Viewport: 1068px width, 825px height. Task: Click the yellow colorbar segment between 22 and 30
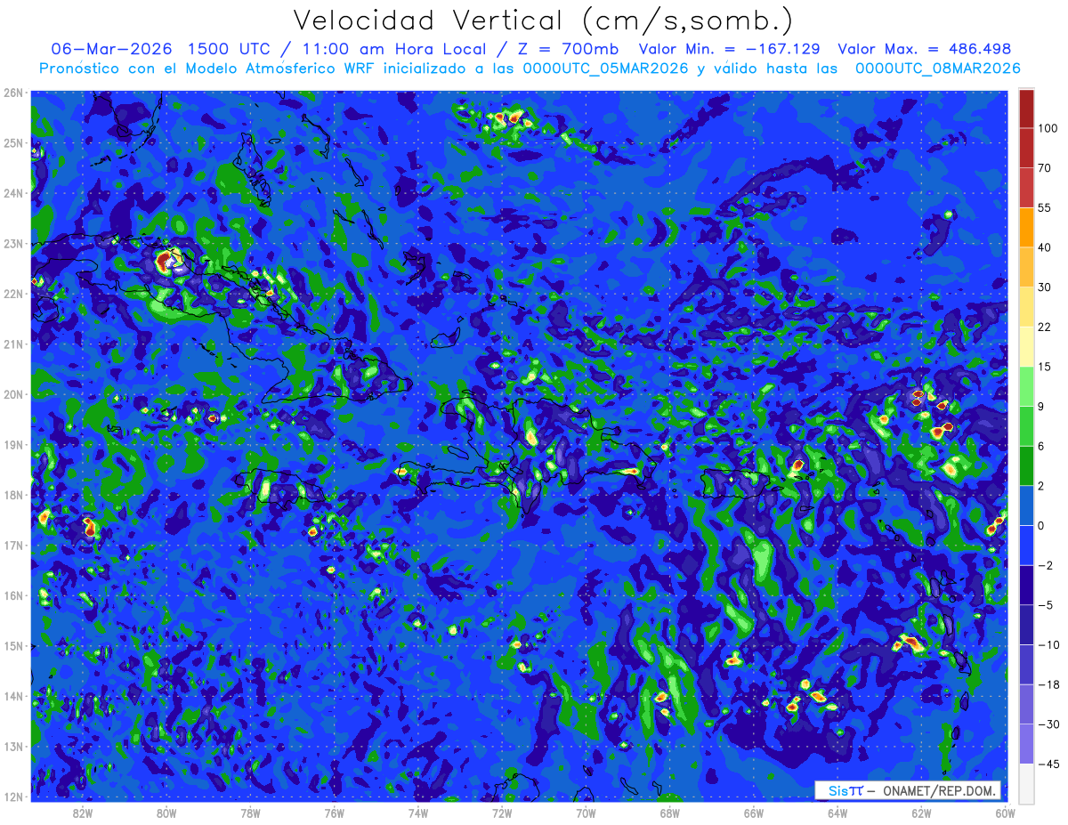click(x=1026, y=307)
